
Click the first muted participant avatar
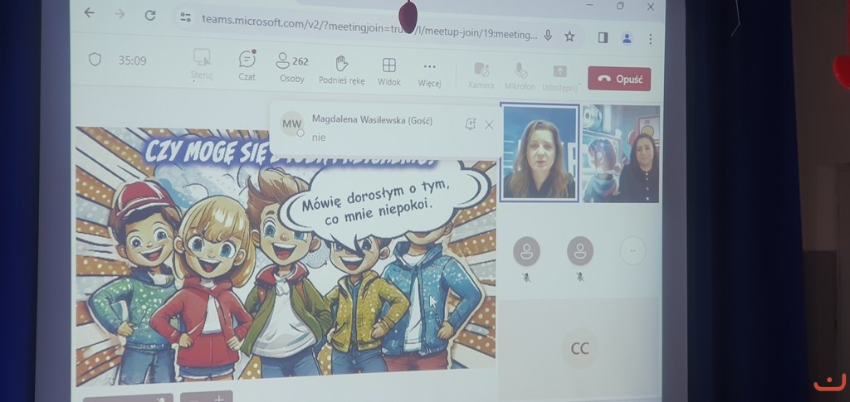click(526, 252)
